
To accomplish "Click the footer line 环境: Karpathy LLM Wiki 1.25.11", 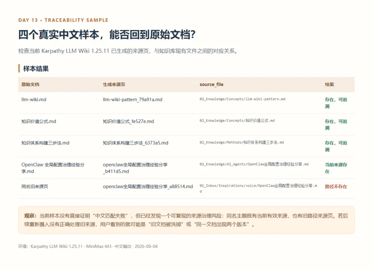I will [x=88, y=247].
